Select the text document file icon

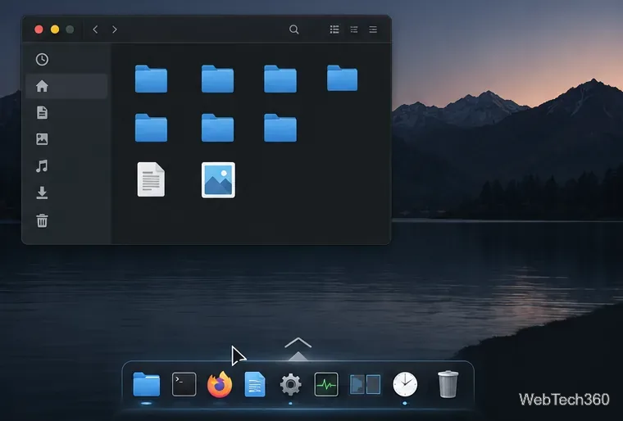point(151,179)
